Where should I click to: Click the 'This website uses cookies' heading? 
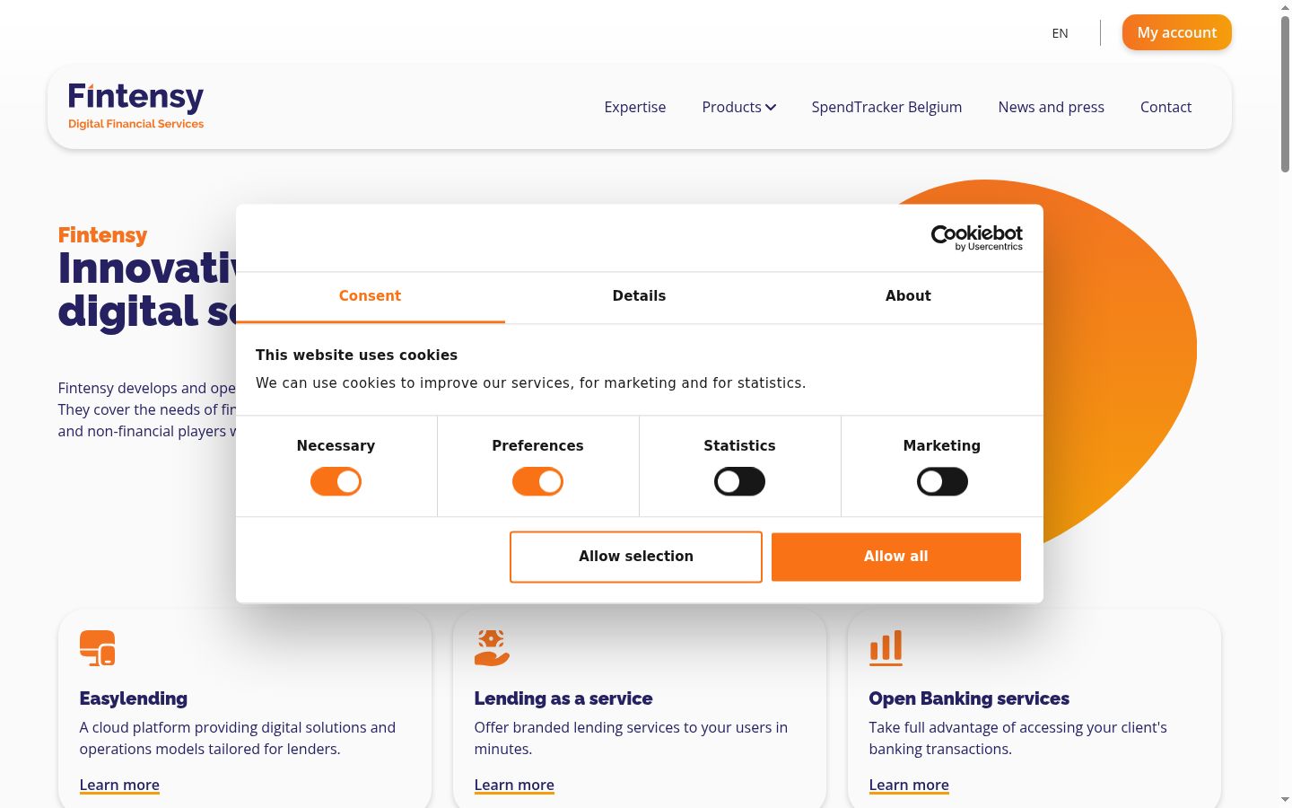(x=356, y=356)
